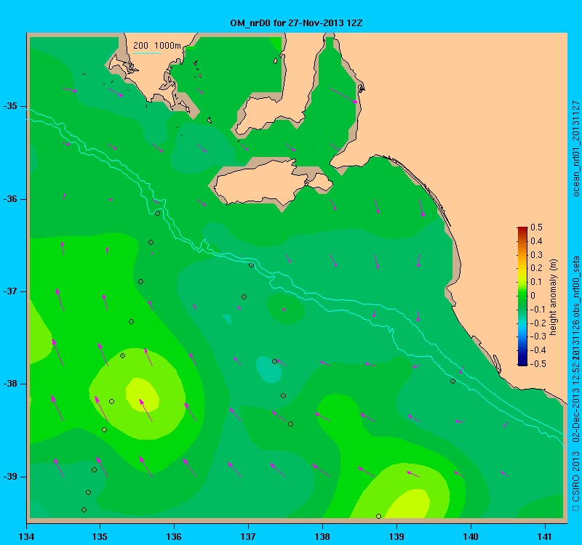The width and height of the screenshot is (582, 545).
Task: Click the '-39' latitude axis label
Action: (x=11, y=477)
